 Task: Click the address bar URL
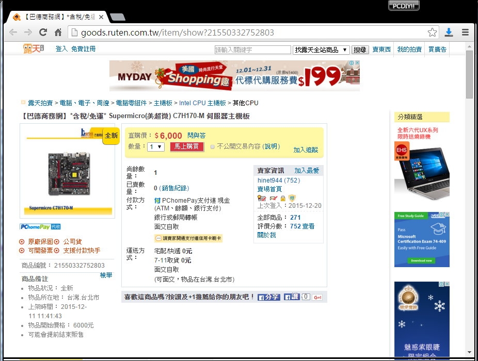178,32
